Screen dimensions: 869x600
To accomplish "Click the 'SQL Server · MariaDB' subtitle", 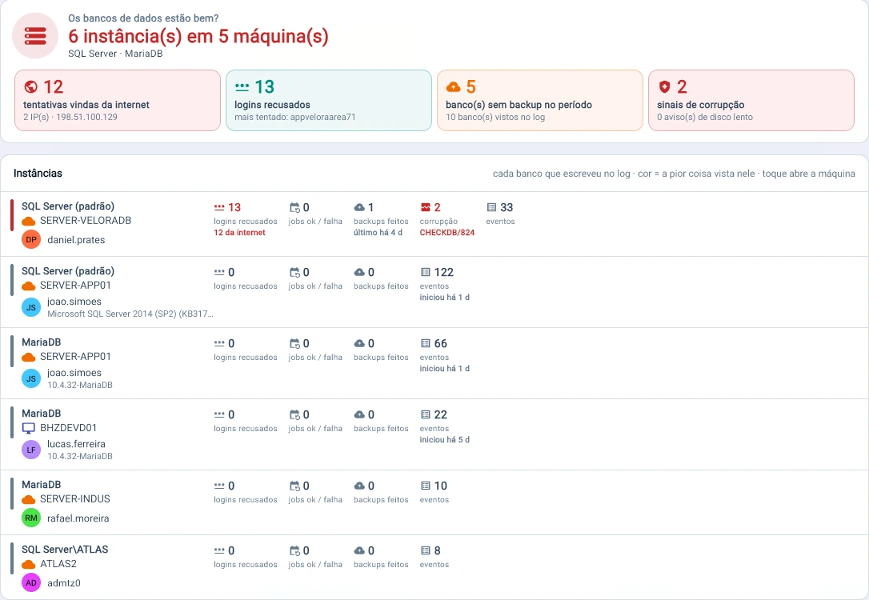I will pyautogui.click(x=115, y=54).
